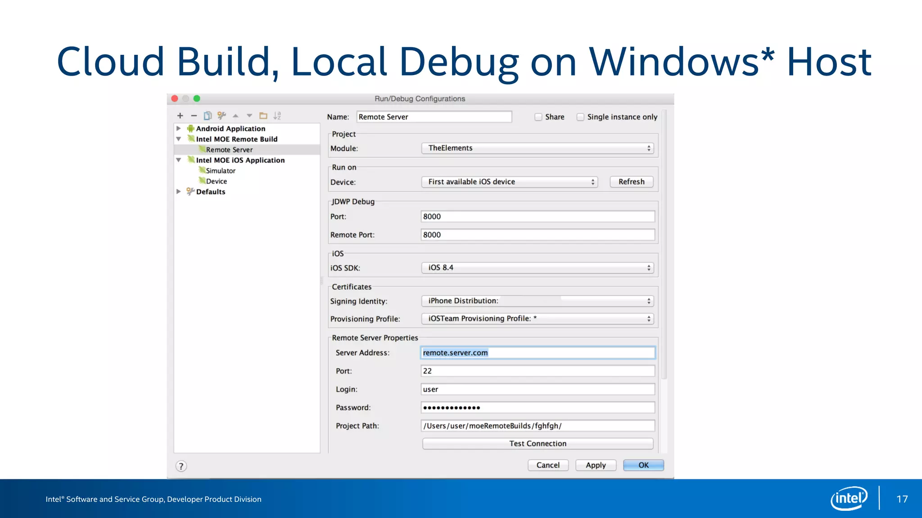Screen dimensions: 922x518
Task: Click the Android Application label
Action: pos(230,129)
